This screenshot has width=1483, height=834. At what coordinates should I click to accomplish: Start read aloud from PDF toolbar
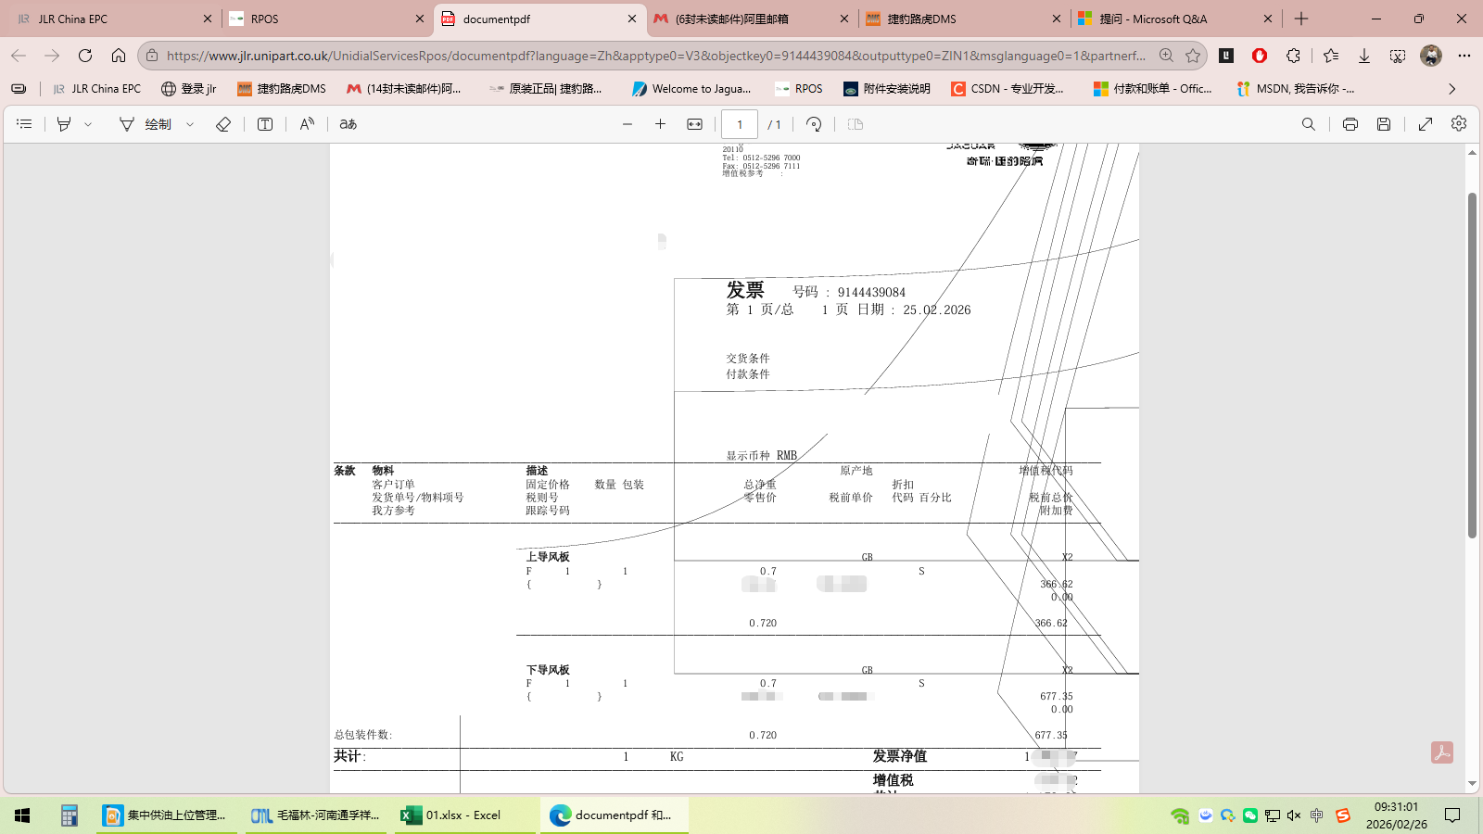pyautogui.click(x=307, y=124)
